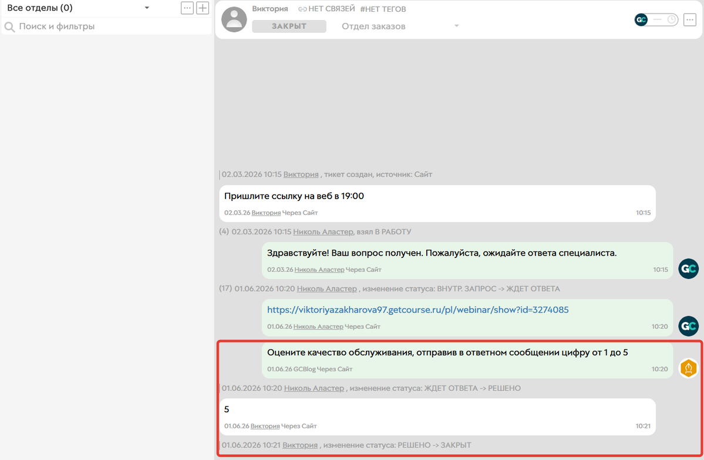Image resolution: width=704 pixels, height=460 pixels.
Task: Click Виктория in РЕШЕНО -> ЗАКРЫТ line
Action: point(300,445)
